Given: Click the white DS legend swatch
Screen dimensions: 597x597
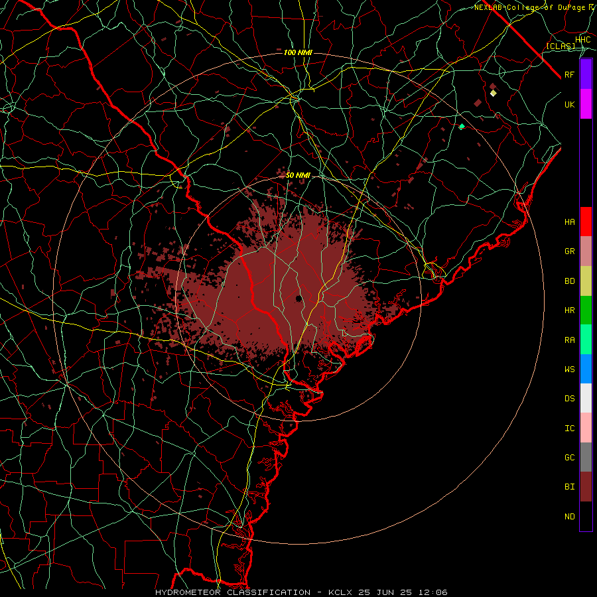Looking at the screenshot, I should point(586,398).
